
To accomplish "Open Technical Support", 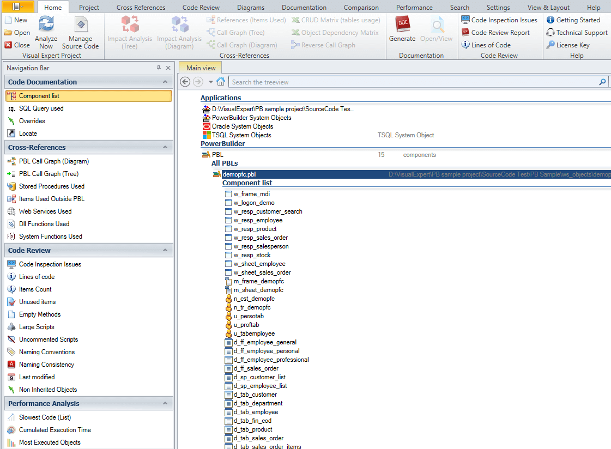I will [x=577, y=33].
